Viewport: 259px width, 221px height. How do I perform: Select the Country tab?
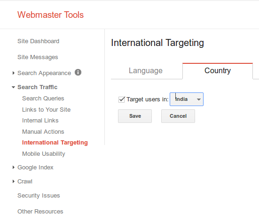coord(218,71)
